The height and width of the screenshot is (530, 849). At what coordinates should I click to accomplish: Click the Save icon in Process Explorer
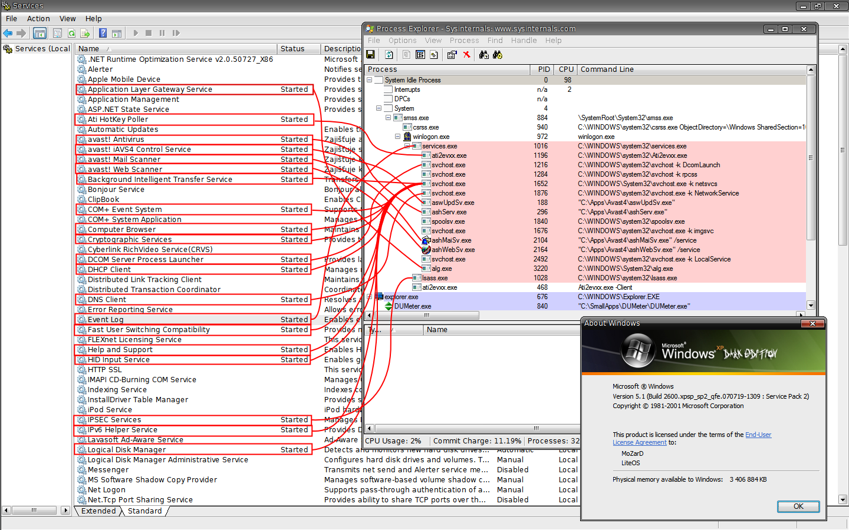pos(370,55)
